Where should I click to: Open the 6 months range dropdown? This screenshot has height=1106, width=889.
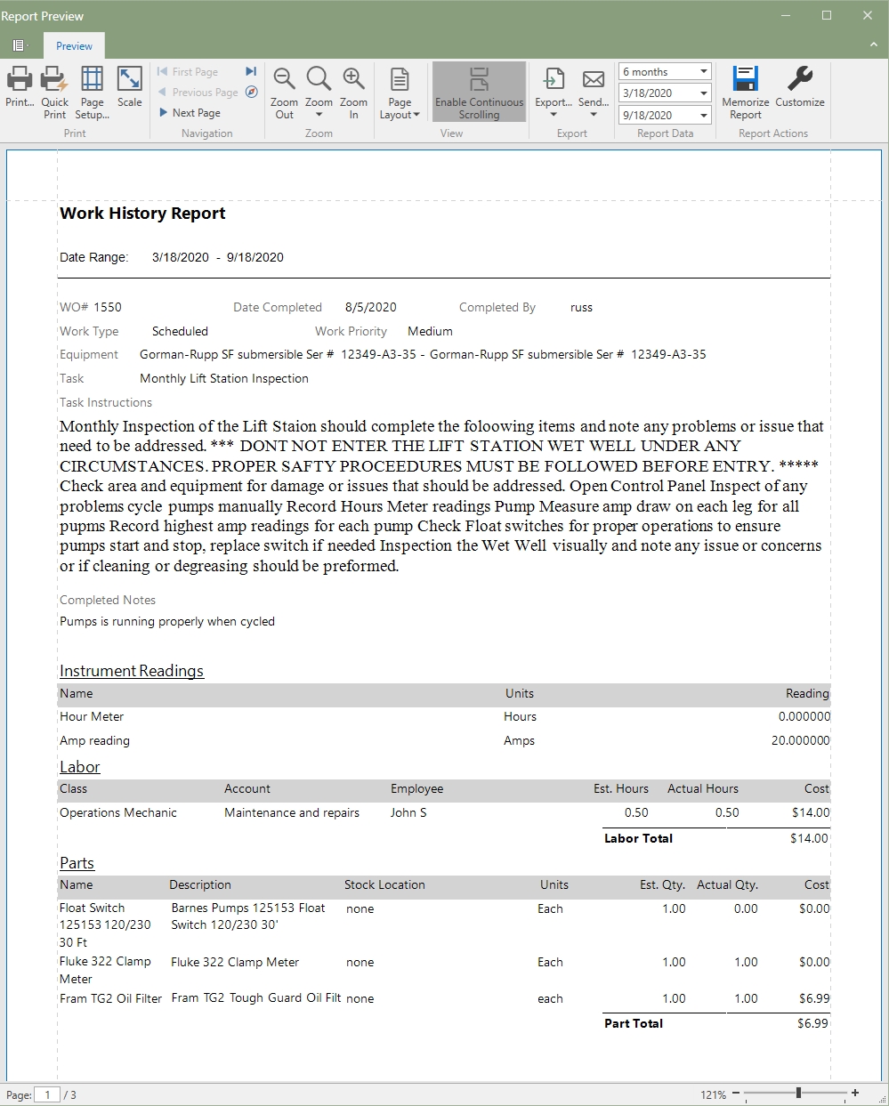coord(704,72)
